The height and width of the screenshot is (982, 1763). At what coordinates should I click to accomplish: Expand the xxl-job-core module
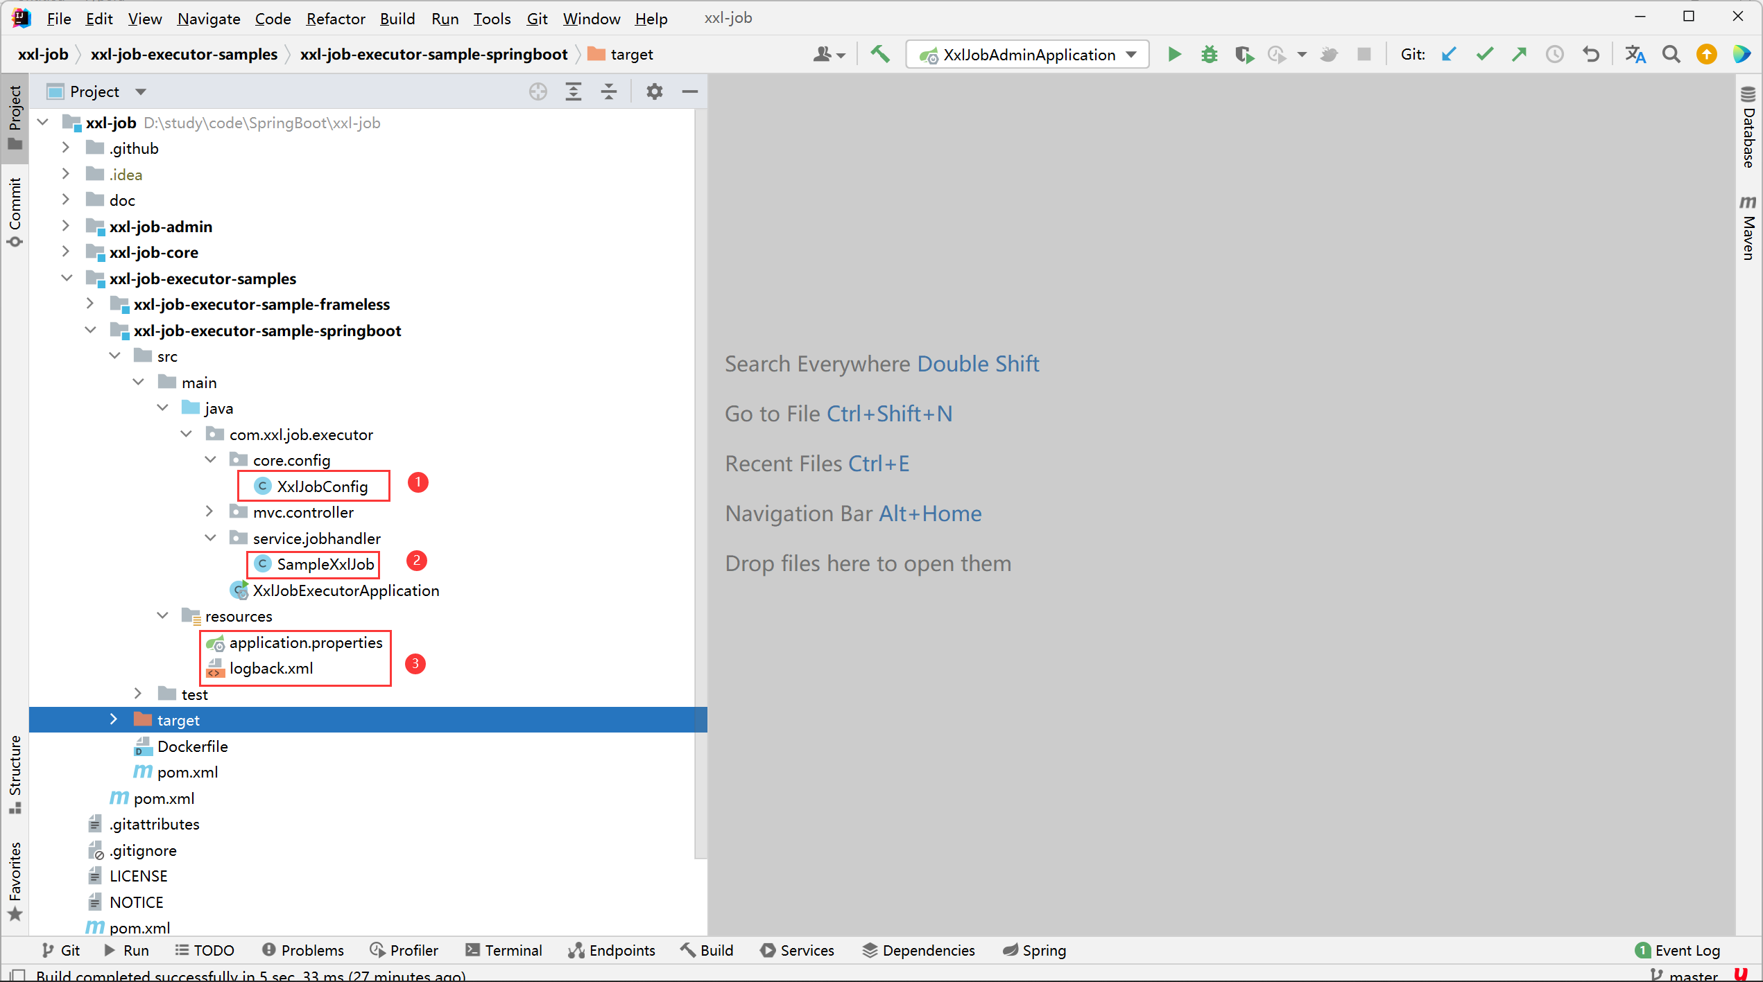(66, 252)
